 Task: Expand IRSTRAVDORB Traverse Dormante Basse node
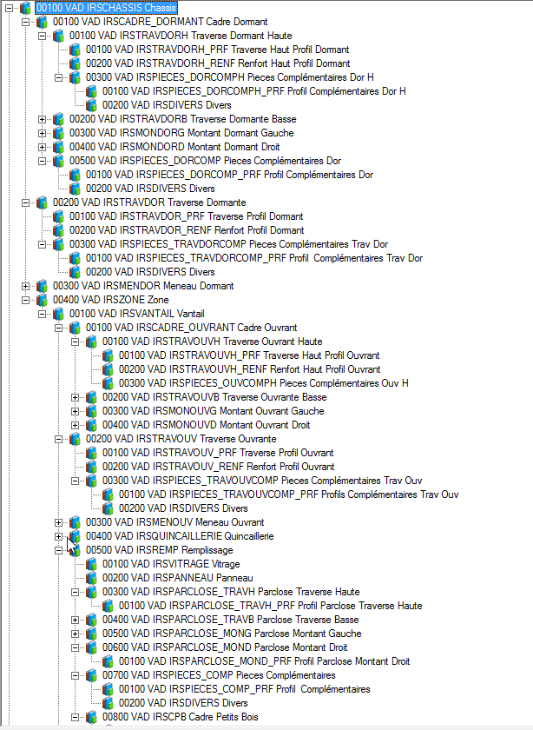pyautogui.click(x=43, y=119)
